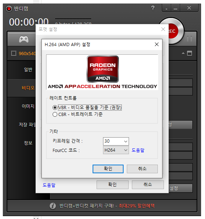The image size is (205, 219).
Task: Open the 정보 tab in sidebar
Action: (28, 143)
